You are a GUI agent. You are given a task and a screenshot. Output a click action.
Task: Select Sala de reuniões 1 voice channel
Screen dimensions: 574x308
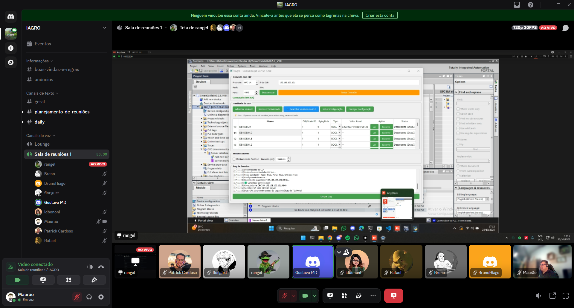[67, 154]
